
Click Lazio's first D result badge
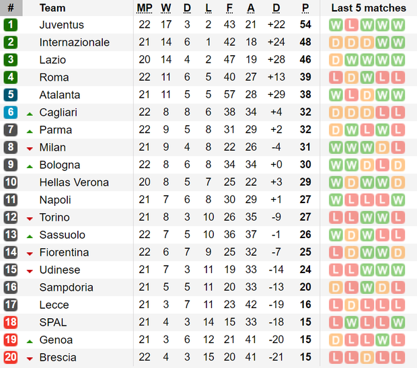[336, 60]
